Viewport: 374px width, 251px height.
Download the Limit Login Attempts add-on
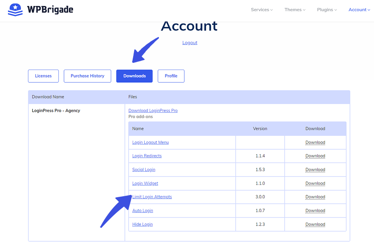click(x=315, y=197)
